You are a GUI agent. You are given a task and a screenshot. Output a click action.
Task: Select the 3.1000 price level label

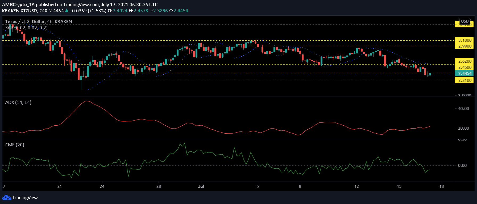point(464,40)
